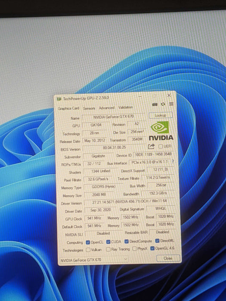Click the Transistors value 3540M
Image resolution: width=226 pixels, height=301 pixels.
[137, 139]
